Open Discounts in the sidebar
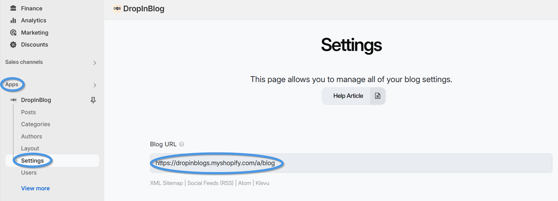 pyautogui.click(x=35, y=45)
